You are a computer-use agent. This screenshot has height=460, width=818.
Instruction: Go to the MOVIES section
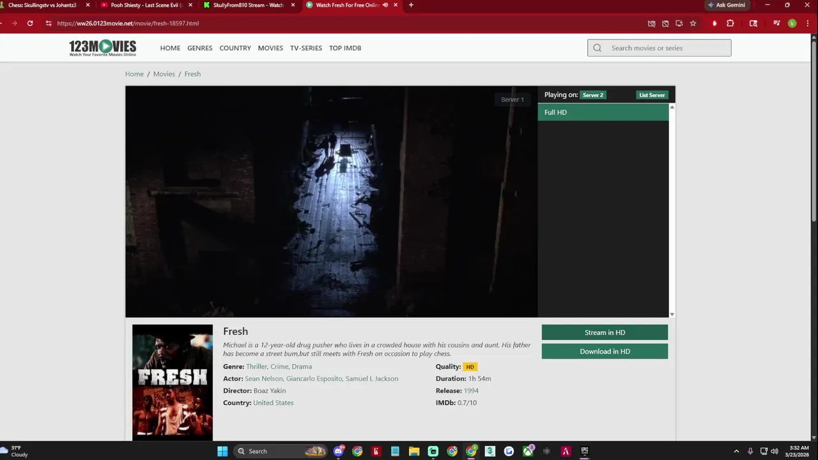pos(270,48)
